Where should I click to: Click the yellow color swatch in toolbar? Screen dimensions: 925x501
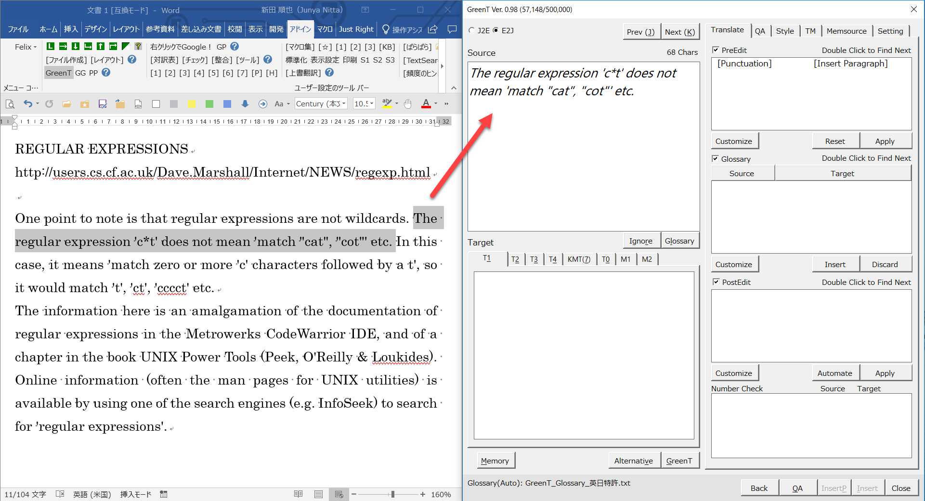tap(192, 104)
